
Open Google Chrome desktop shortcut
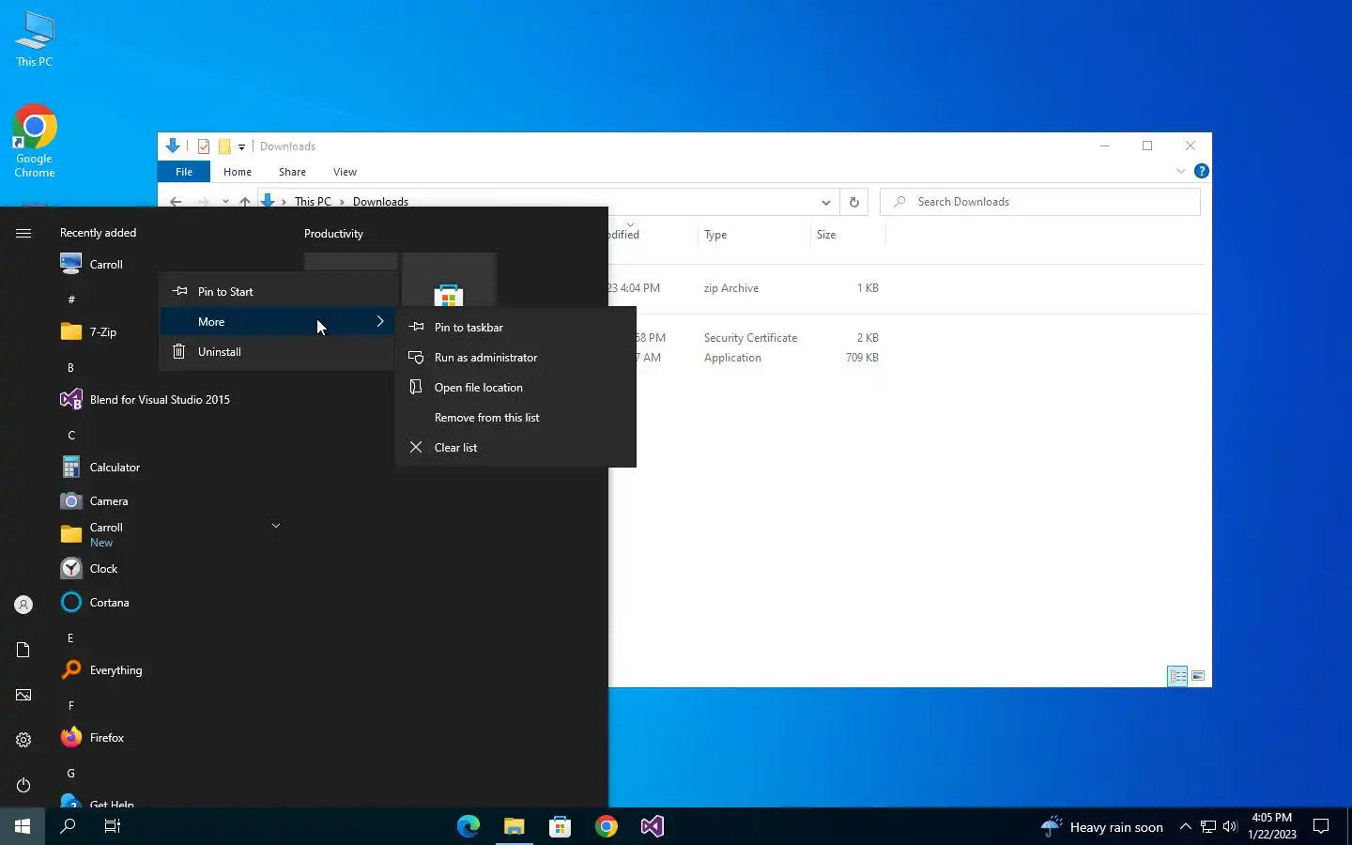pyautogui.click(x=35, y=141)
